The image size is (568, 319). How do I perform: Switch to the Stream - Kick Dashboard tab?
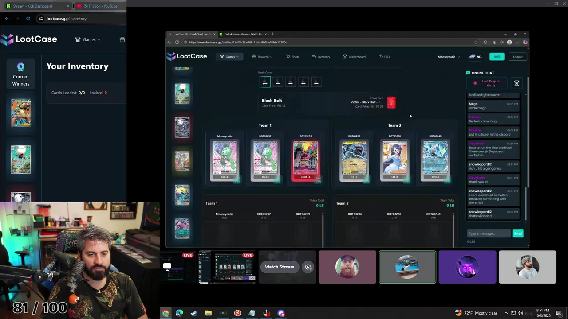[32, 6]
